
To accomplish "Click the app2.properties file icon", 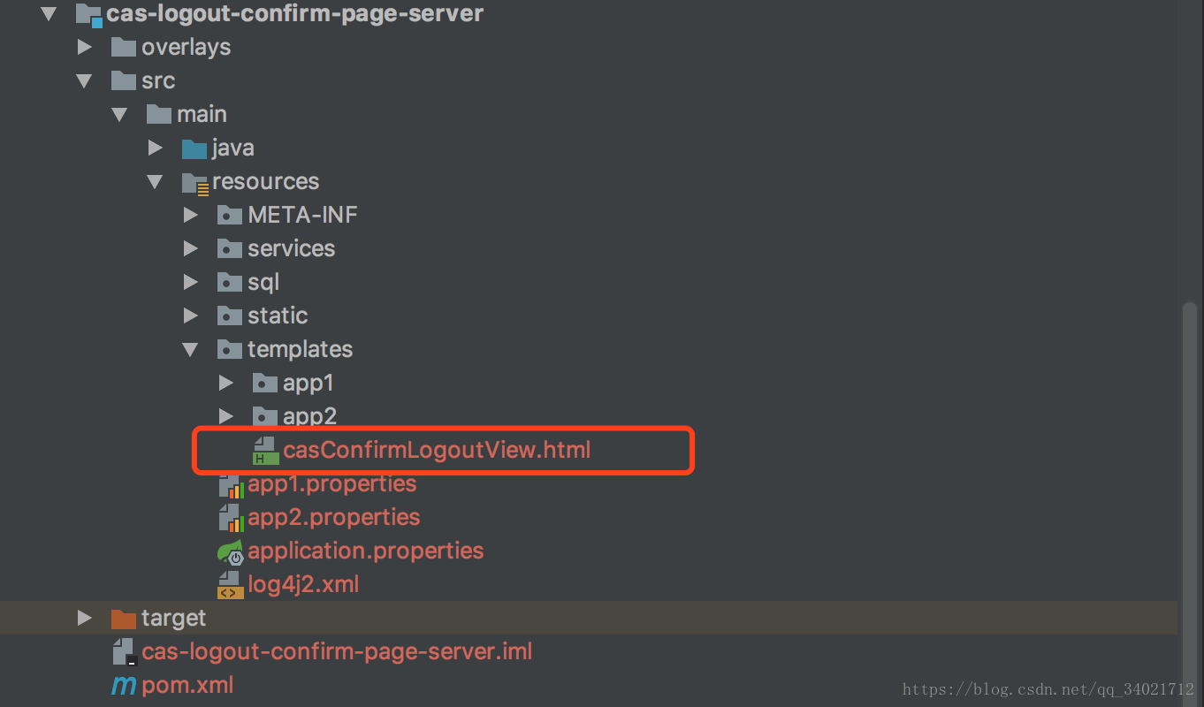I will (231, 518).
